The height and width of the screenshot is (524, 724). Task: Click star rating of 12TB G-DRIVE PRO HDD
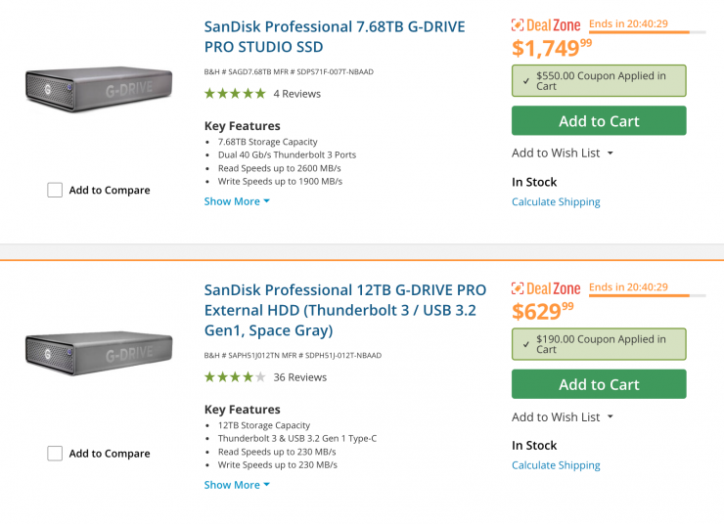point(235,377)
